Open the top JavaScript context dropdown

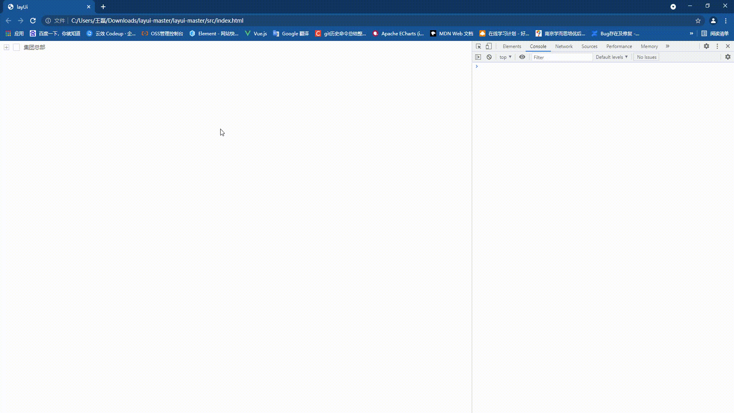pyautogui.click(x=505, y=57)
